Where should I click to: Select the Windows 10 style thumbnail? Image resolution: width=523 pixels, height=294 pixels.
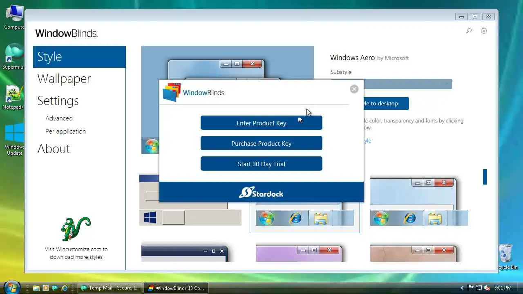pyautogui.click(x=190, y=200)
